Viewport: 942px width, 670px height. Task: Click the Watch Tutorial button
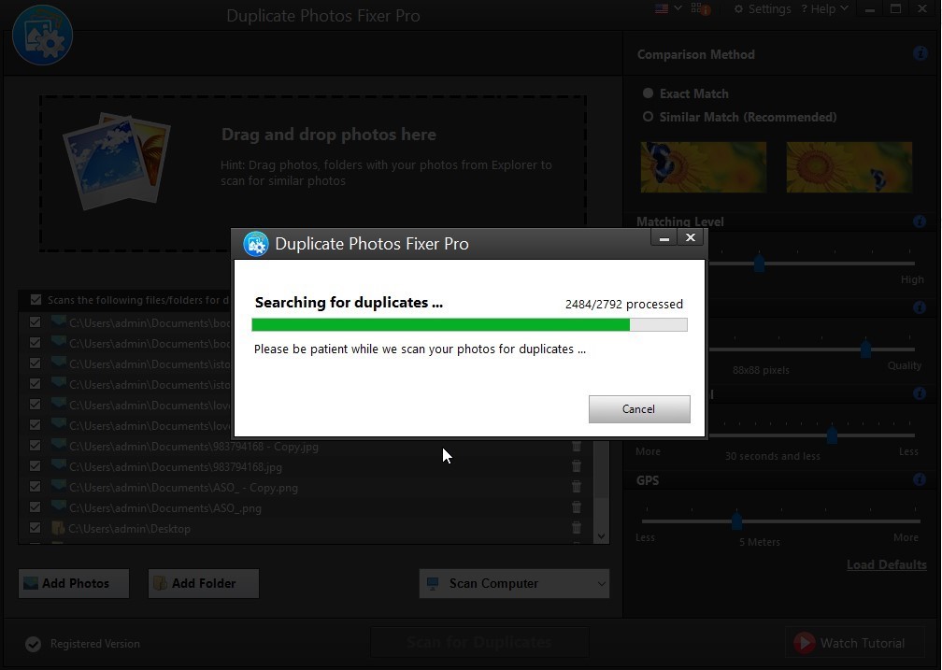854,643
